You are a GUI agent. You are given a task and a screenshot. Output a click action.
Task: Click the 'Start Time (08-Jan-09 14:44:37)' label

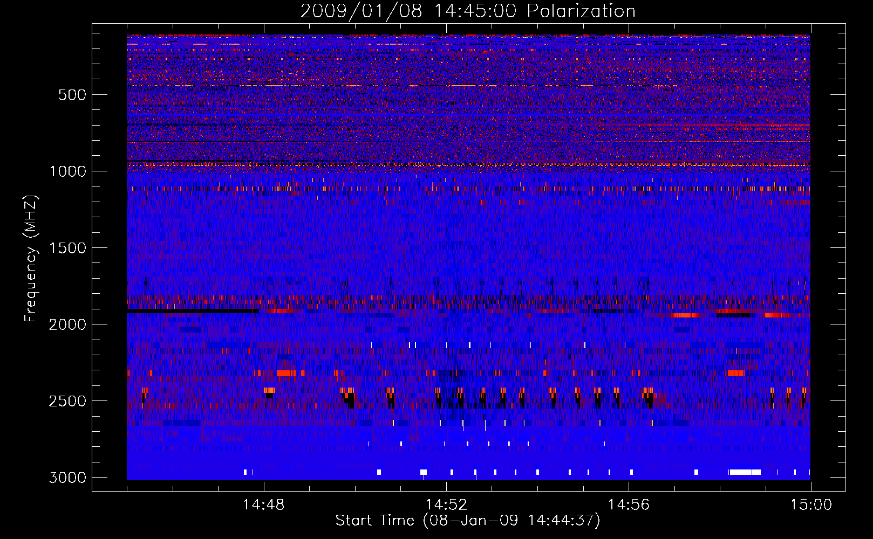coord(468,521)
